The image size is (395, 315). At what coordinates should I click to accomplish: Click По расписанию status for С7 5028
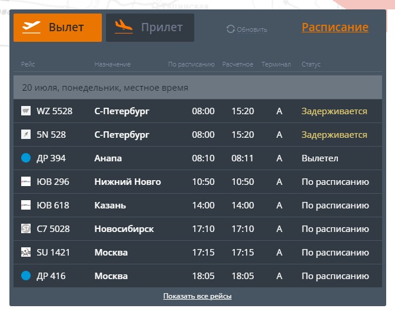pyautogui.click(x=336, y=229)
